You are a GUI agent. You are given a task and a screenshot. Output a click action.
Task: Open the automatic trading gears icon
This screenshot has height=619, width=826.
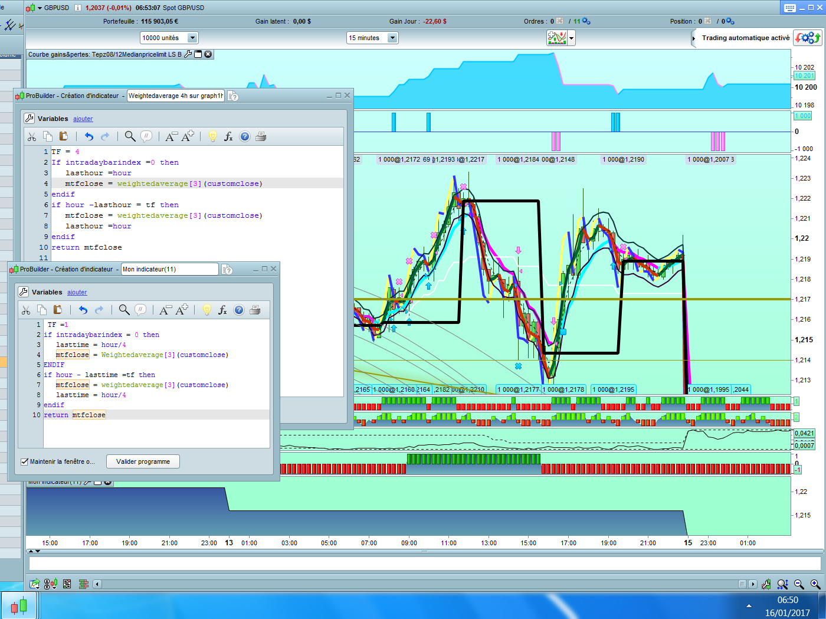807,38
